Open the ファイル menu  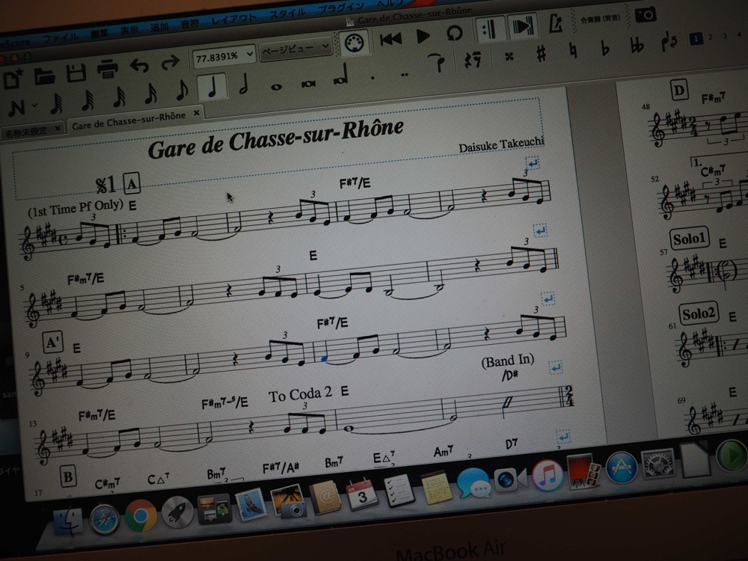click(x=61, y=37)
